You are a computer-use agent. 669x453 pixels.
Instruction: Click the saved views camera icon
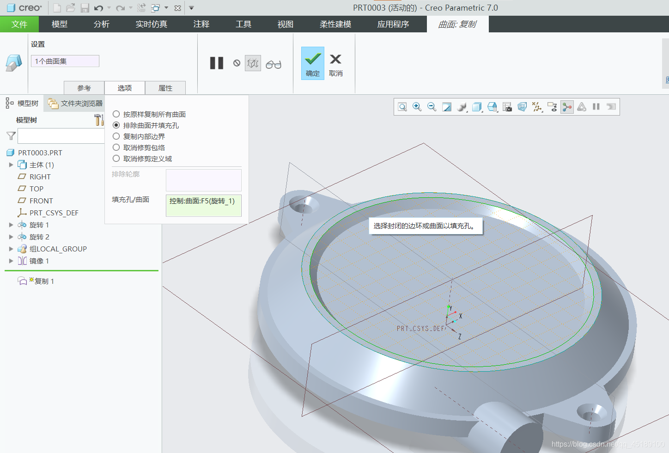click(507, 107)
